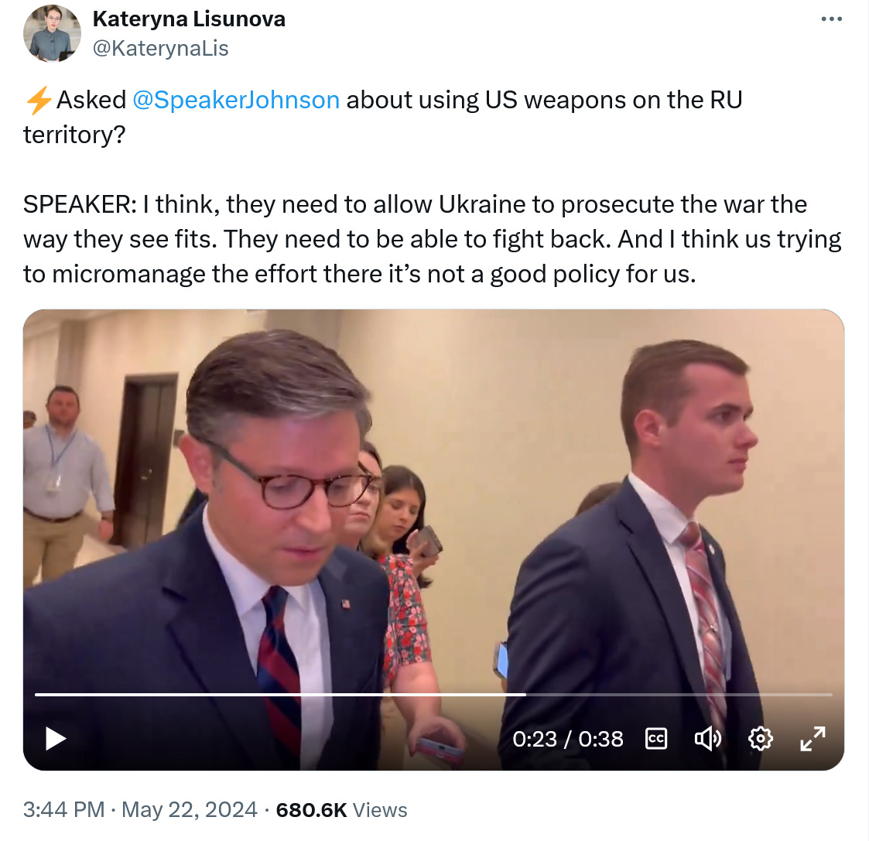Open the @KaterynaLis handle
869x841 pixels.
tap(160, 48)
